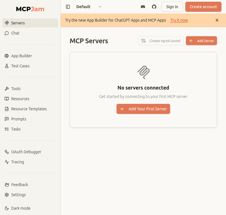Click the Add Server button
Image resolution: width=226 pixels, height=215 pixels.
pyautogui.click(x=201, y=41)
